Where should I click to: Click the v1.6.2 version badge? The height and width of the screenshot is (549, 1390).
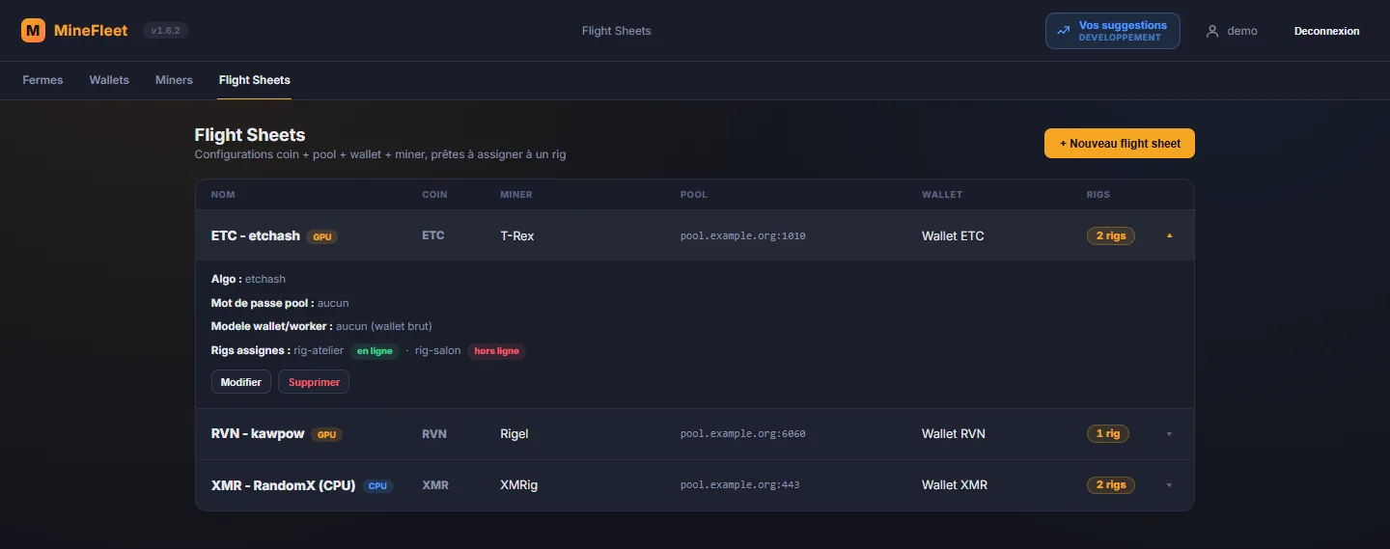pyautogui.click(x=165, y=31)
